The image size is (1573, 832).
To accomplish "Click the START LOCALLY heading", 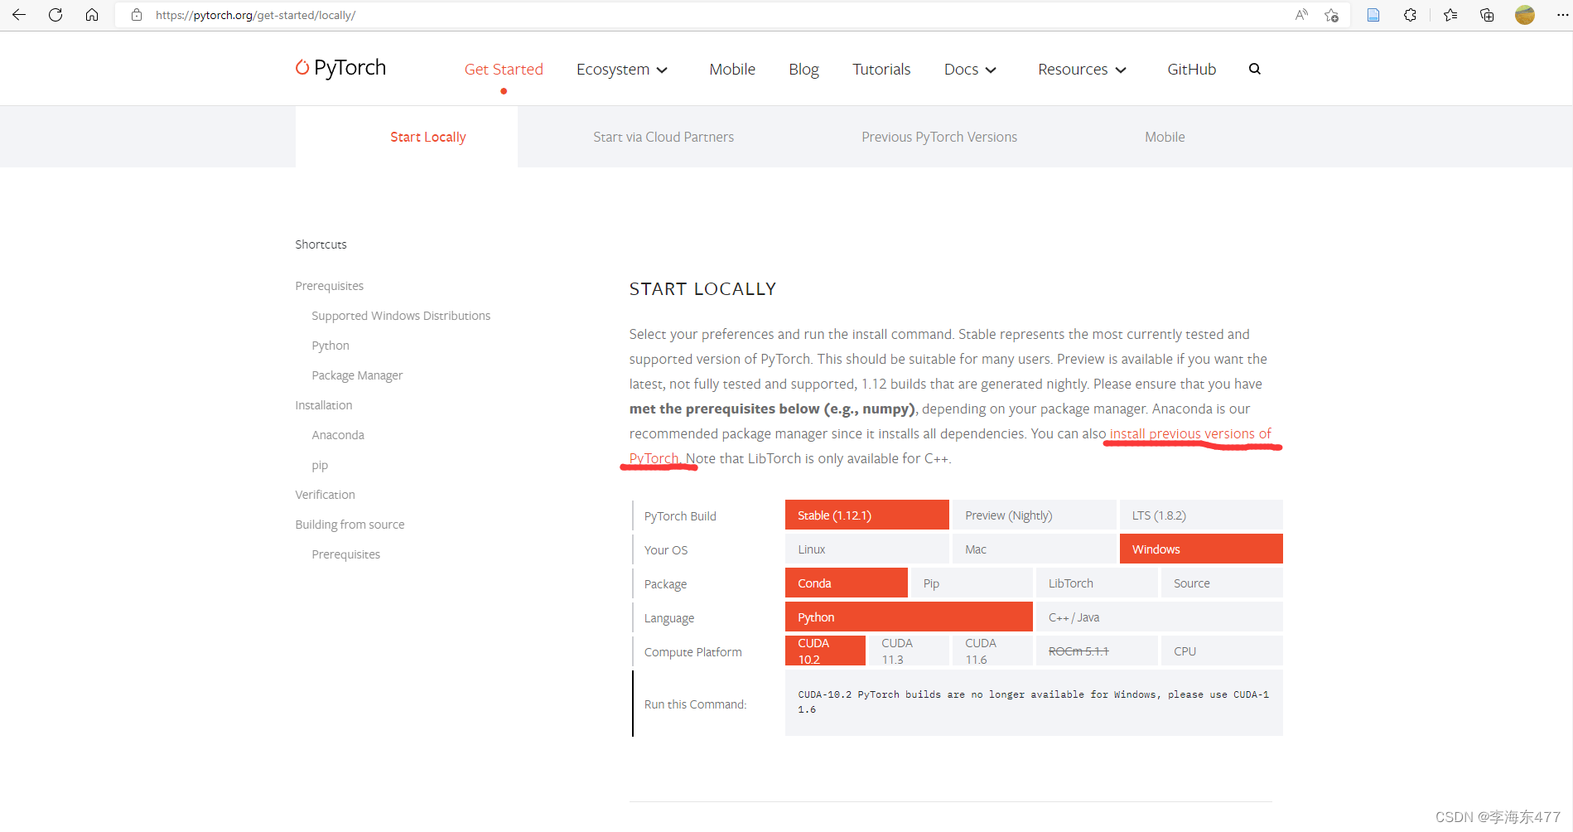I will (702, 288).
